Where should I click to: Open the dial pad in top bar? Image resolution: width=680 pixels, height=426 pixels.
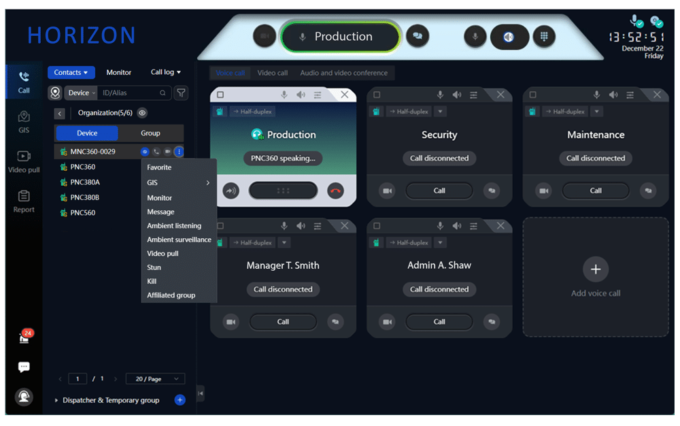coord(543,37)
